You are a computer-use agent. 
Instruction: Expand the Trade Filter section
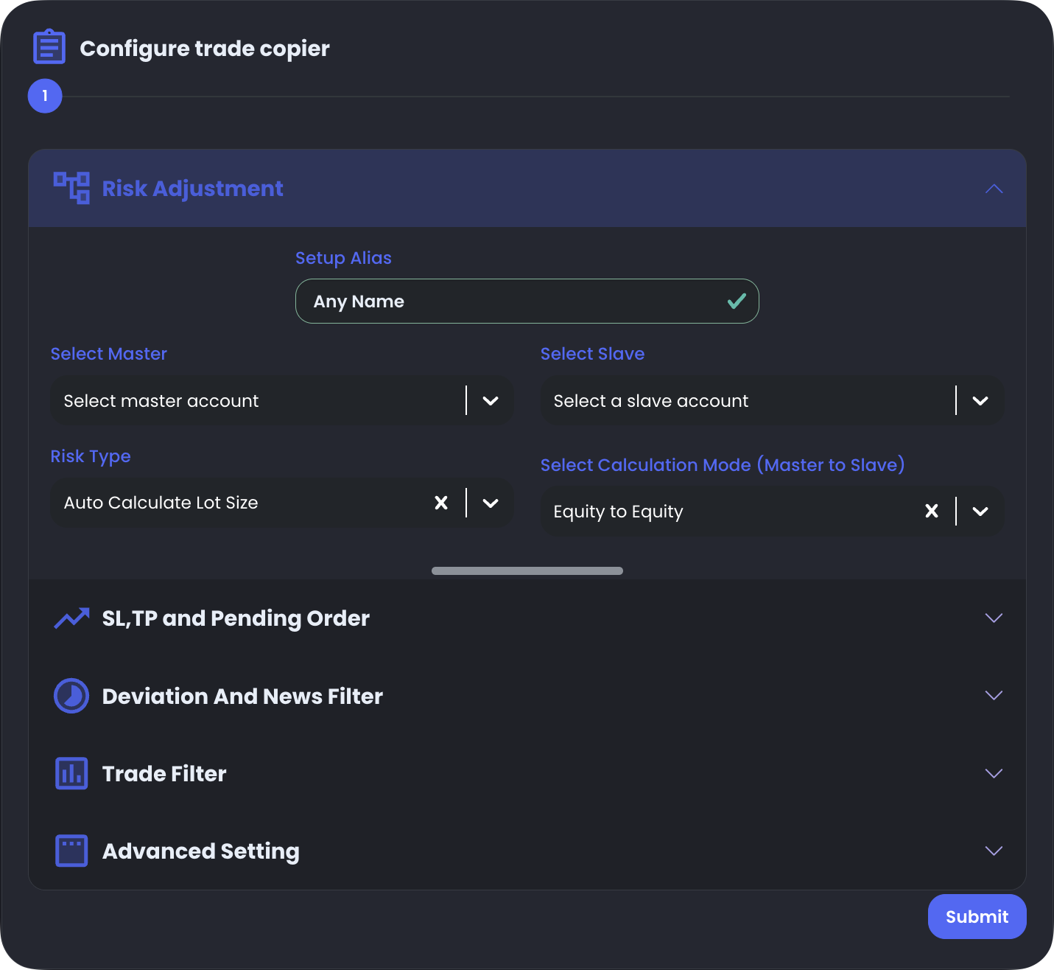tap(994, 773)
